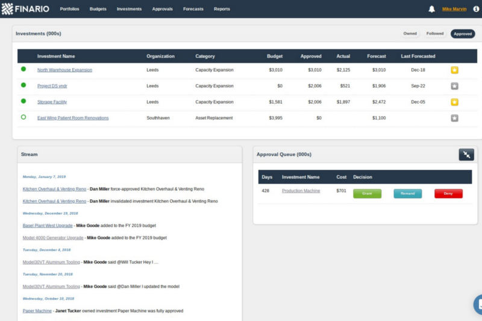This screenshot has width=482, height=321.
Task: Select the Approved investments filter
Action: click(463, 34)
